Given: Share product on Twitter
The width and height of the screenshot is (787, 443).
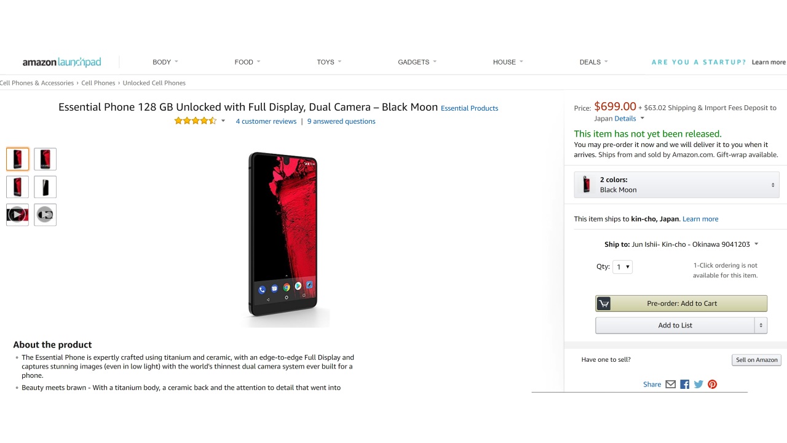Looking at the screenshot, I should click(698, 385).
